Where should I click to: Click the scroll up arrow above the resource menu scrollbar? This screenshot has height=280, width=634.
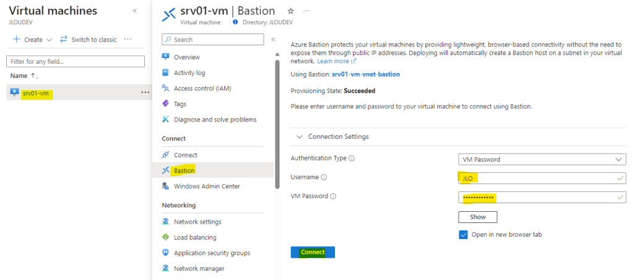[x=277, y=55]
